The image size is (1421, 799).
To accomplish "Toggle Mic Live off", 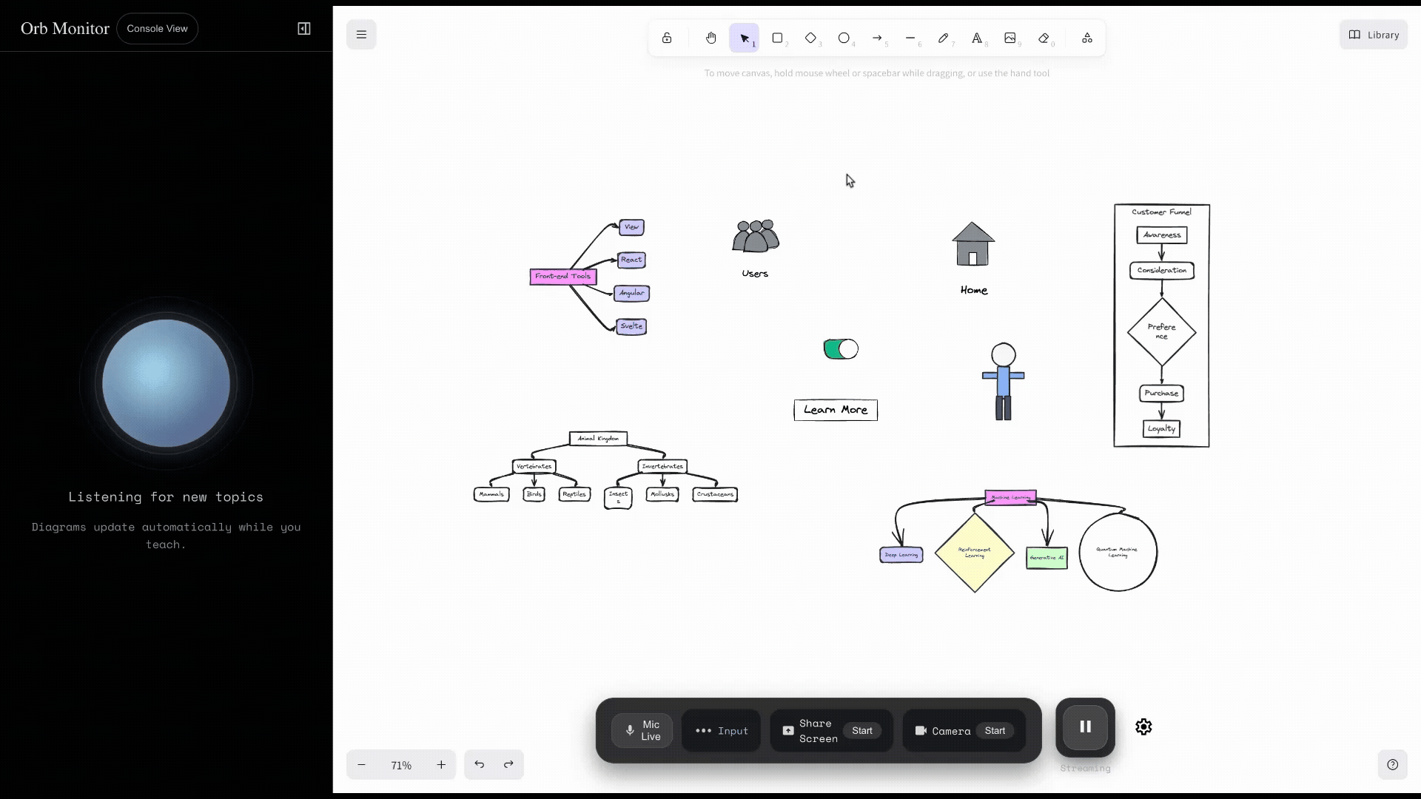I will point(642,731).
